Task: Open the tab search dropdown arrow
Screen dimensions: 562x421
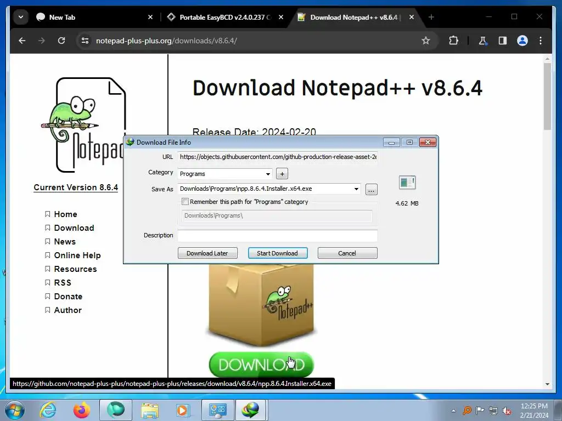Action: click(21, 17)
